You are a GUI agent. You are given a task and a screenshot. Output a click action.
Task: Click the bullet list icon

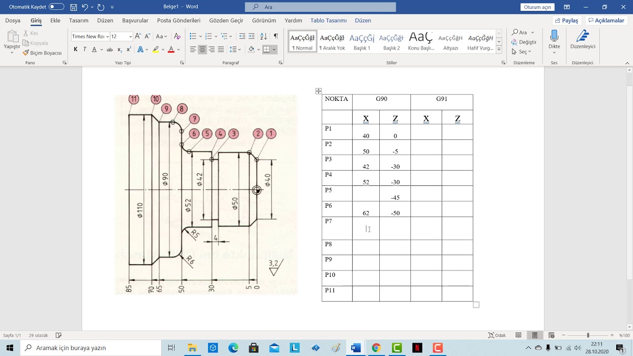point(192,37)
